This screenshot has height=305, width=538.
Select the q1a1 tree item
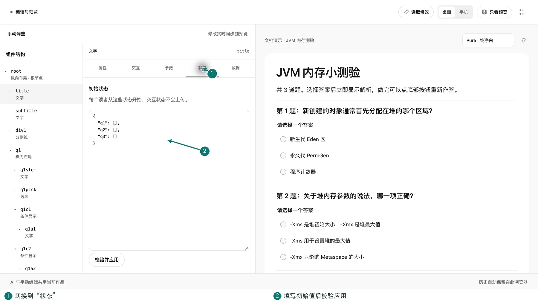coord(41,232)
